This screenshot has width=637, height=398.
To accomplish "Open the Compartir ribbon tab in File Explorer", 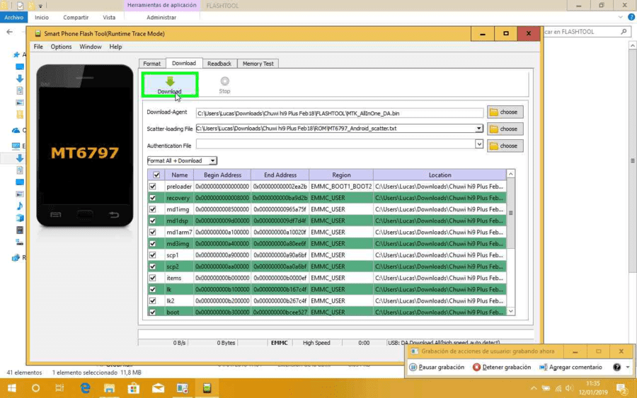I will (76, 18).
